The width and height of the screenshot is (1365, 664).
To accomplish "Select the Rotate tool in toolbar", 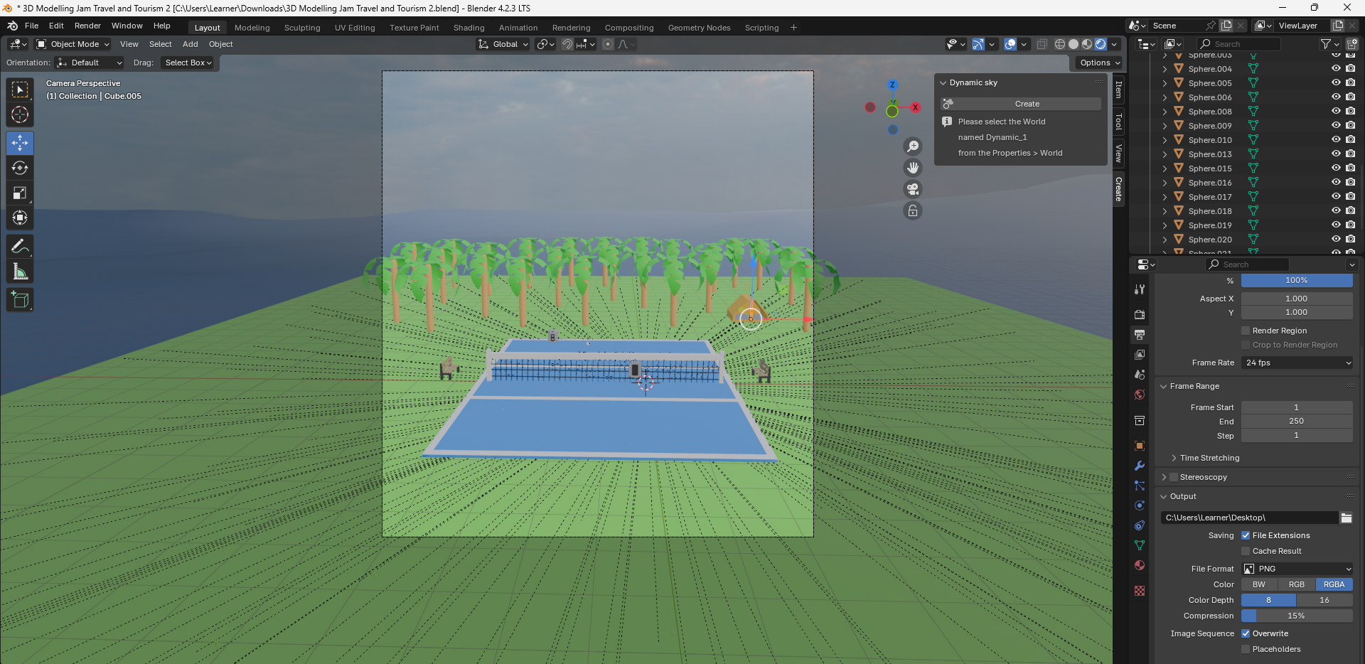I will pyautogui.click(x=20, y=168).
